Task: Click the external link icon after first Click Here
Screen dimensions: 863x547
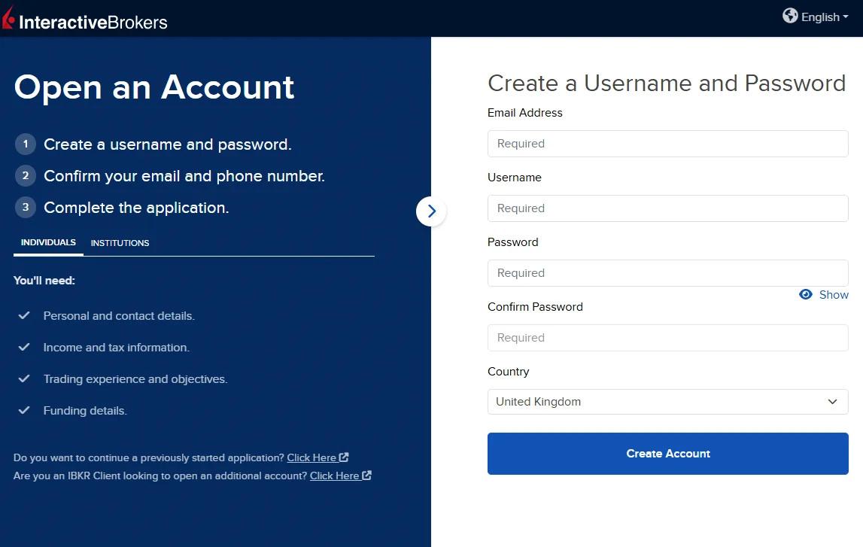Action: tap(343, 457)
